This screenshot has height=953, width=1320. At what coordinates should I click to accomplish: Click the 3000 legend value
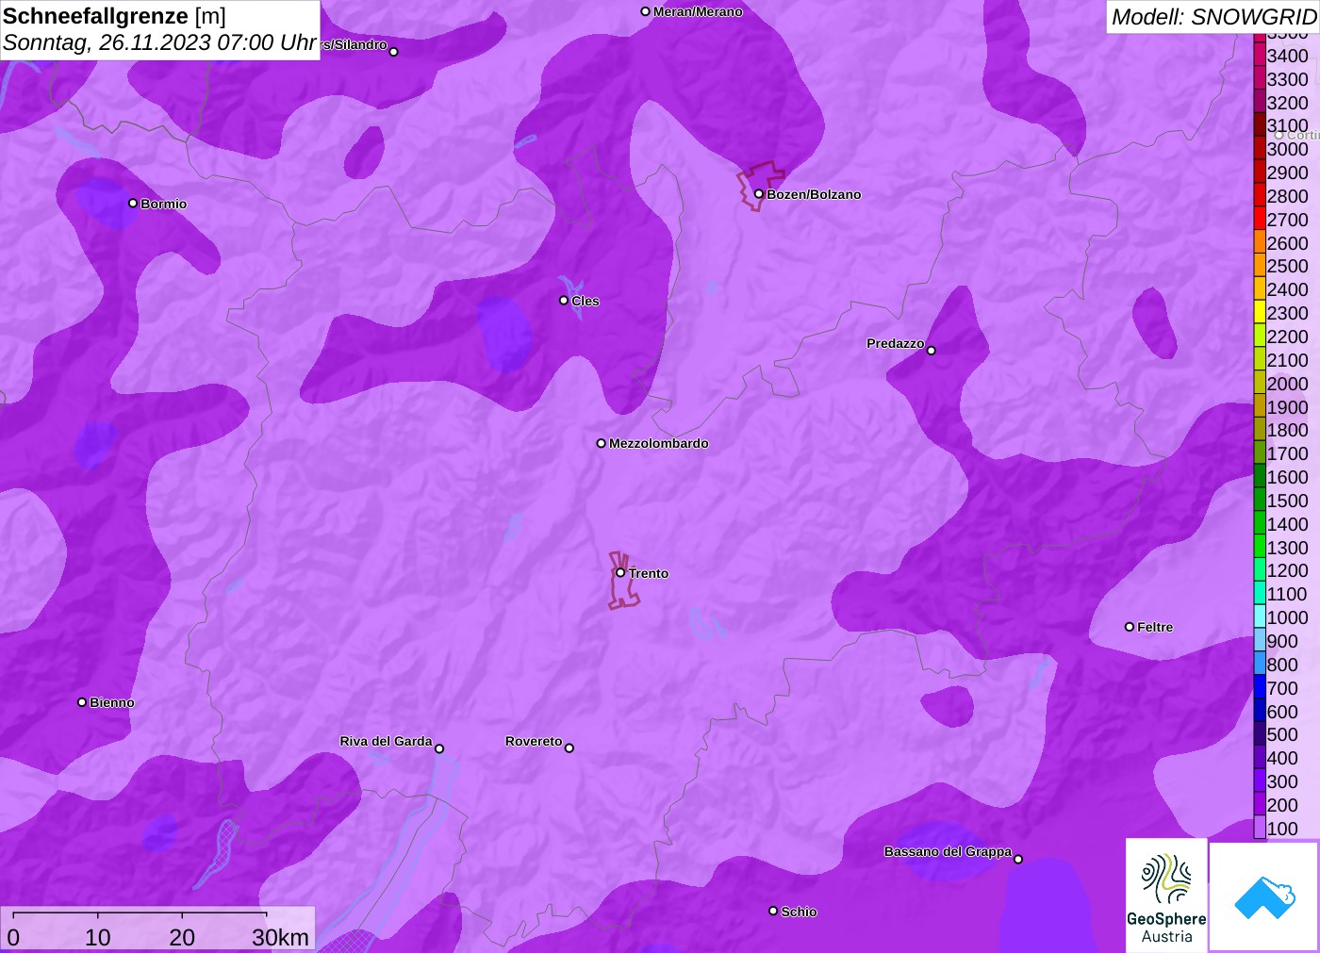click(1288, 149)
